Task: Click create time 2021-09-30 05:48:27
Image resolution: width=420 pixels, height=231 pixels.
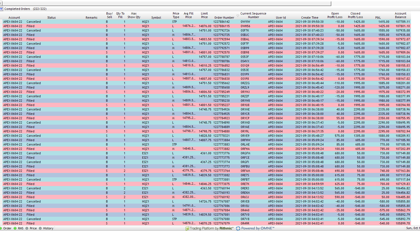Action: tap(309, 136)
